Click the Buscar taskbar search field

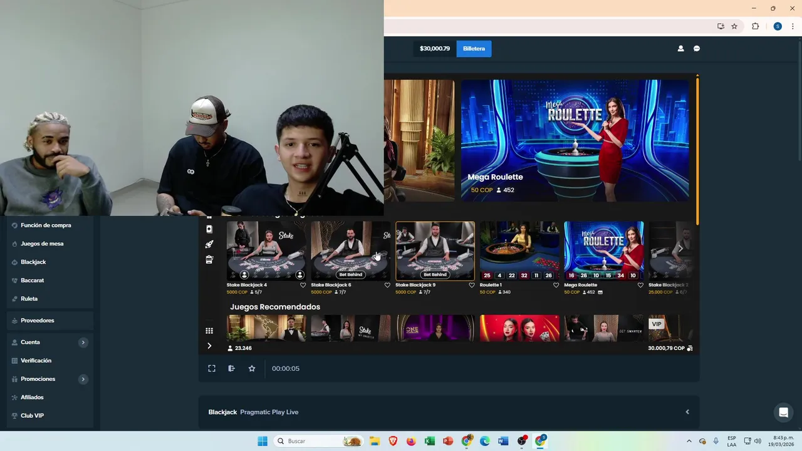319,441
